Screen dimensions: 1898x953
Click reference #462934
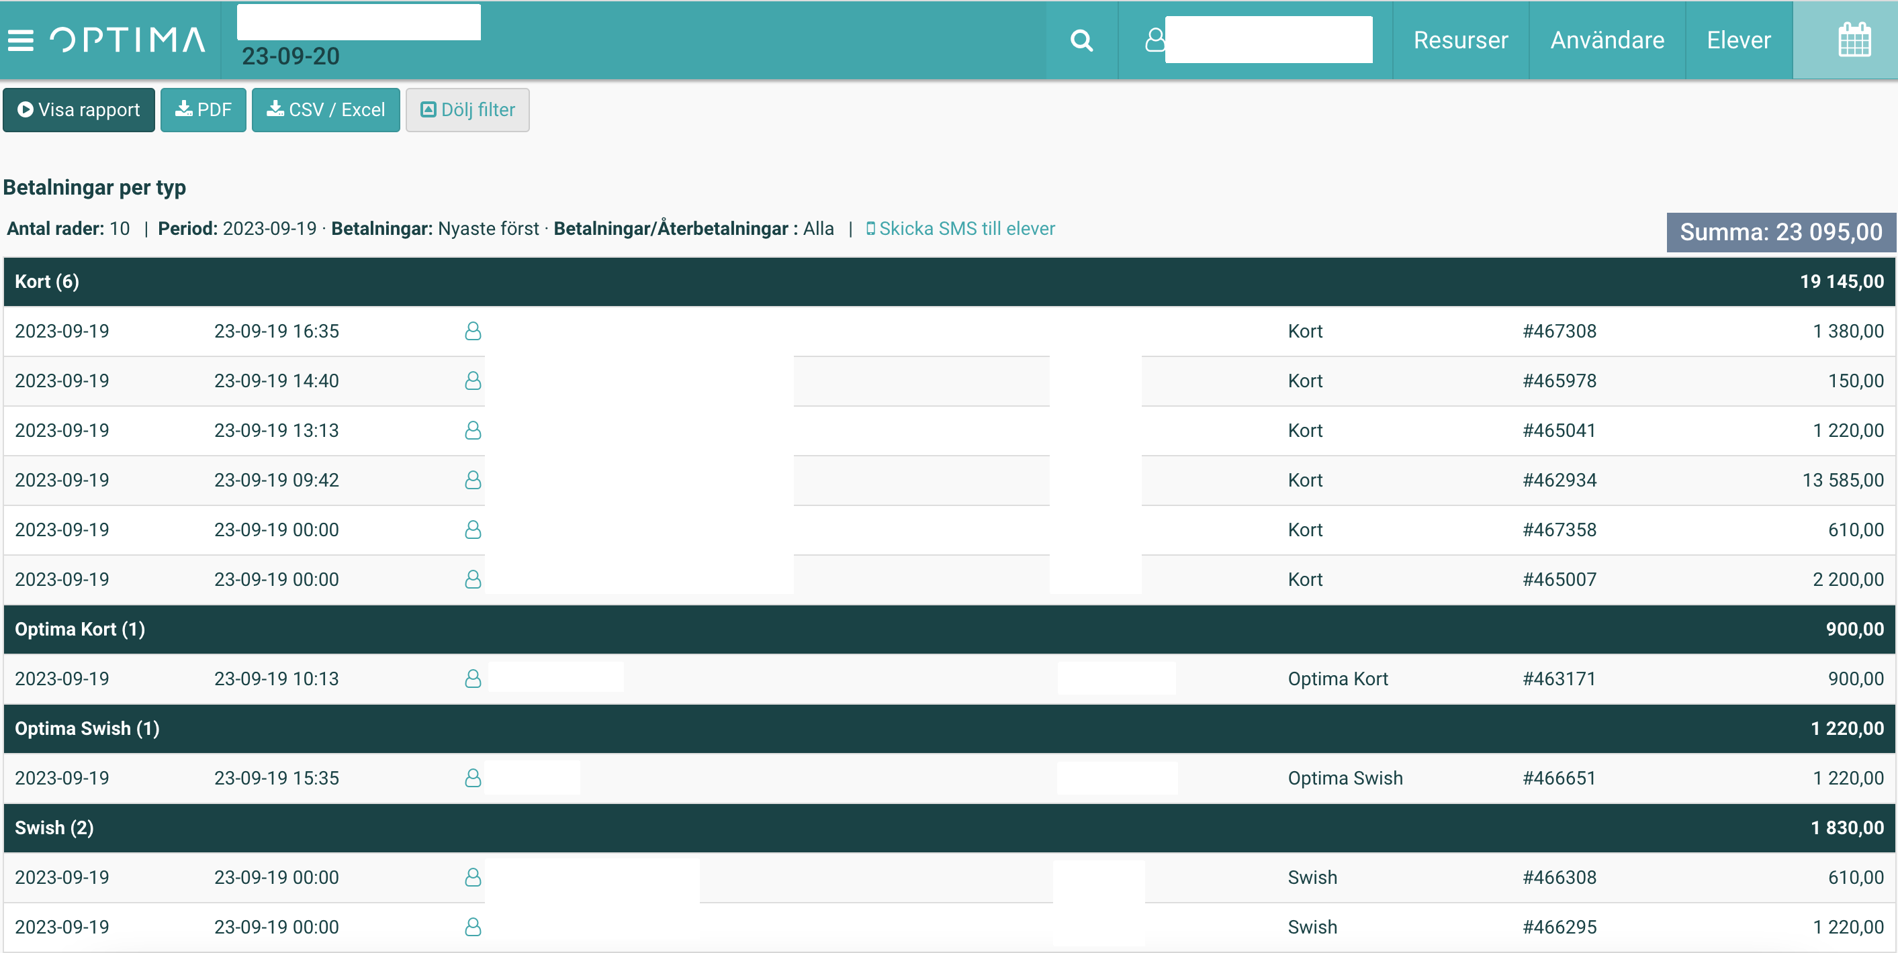(1559, 480)
